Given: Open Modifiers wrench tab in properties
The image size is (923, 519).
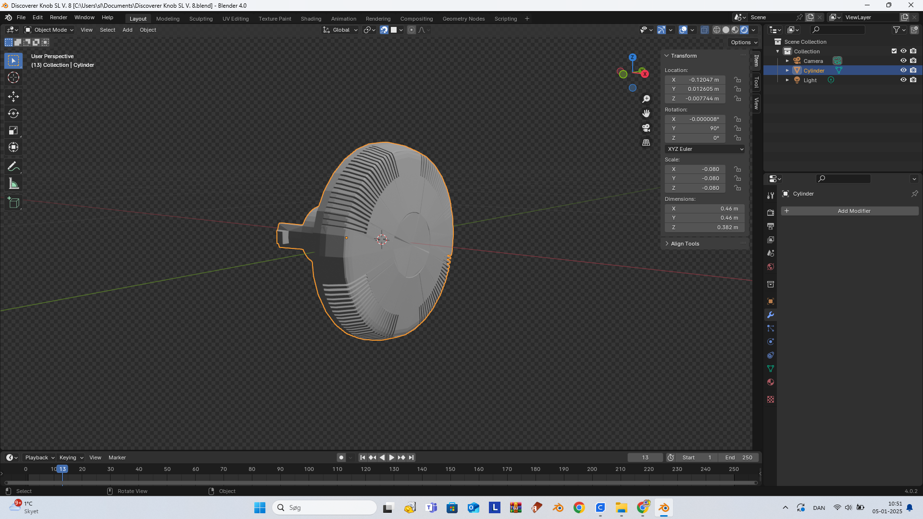Looking at the screenshot, I should tap(771, 315).
